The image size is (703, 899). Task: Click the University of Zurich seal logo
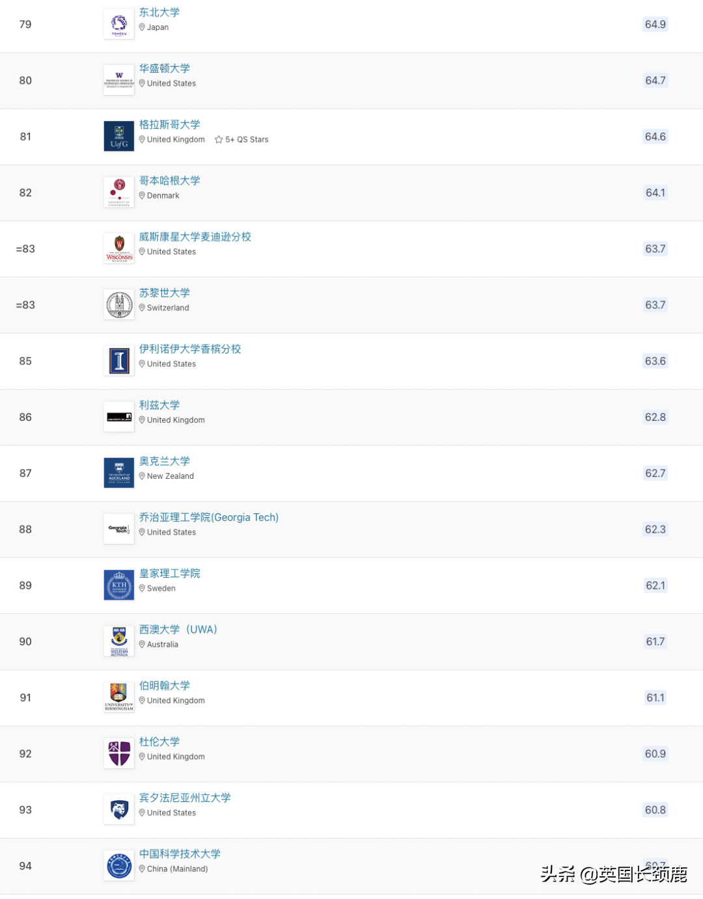coord(119,305)
